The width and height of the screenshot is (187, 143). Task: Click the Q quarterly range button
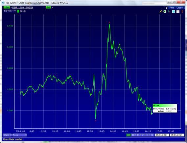(x=152, y=135)
